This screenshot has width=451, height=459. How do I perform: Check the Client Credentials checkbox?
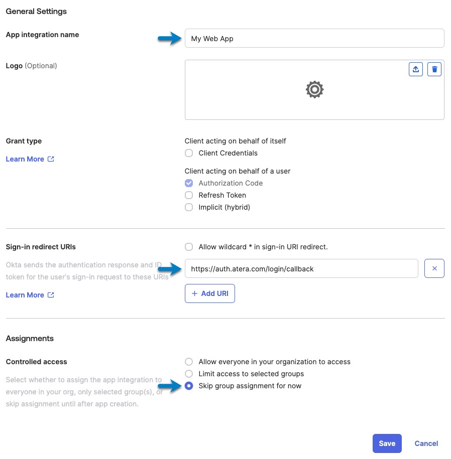click(189, 153)
